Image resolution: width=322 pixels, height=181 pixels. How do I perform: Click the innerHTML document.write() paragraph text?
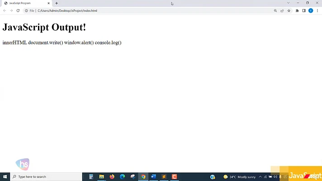pyautogui.click(x=62, y=43)
